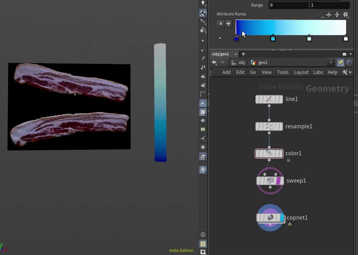The width and height of the screenshot is (358, 255).
Task: Toggle display flag on copnet1 node
Action: 282,218
